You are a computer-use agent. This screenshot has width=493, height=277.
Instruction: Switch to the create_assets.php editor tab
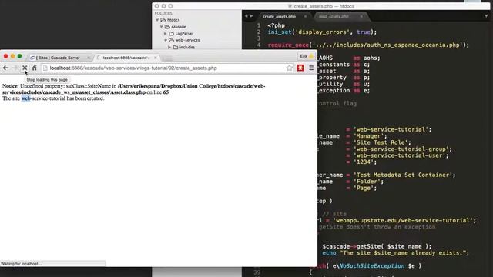point(279,16)
